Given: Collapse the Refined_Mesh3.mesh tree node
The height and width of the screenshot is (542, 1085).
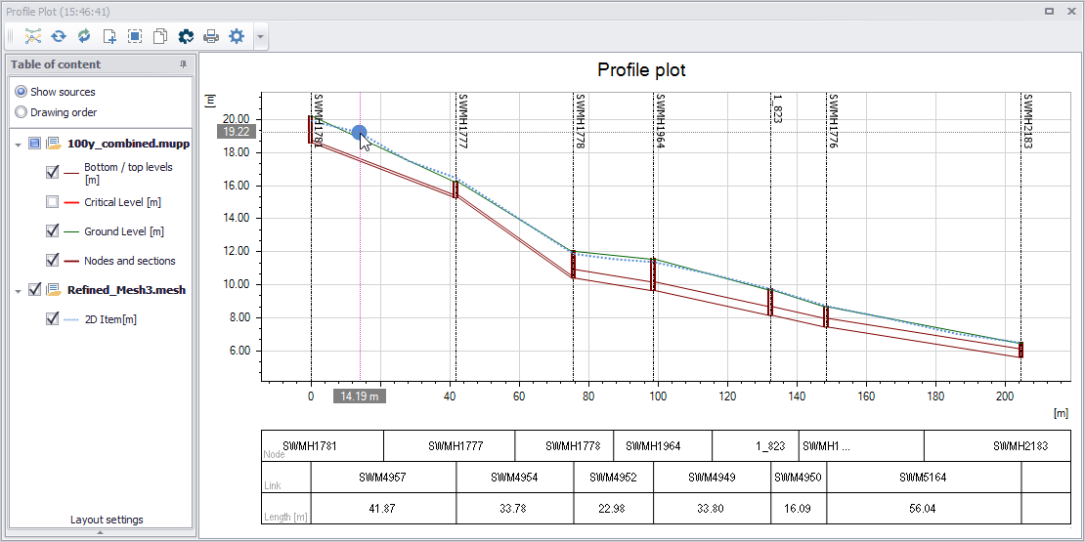Looking at the screenshot, I should [19, 291].
